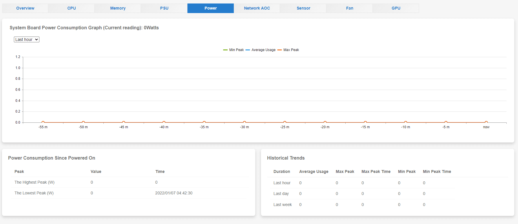
Task: Click the 0.6 y-axis label
Action: click(x=18, y=90)
